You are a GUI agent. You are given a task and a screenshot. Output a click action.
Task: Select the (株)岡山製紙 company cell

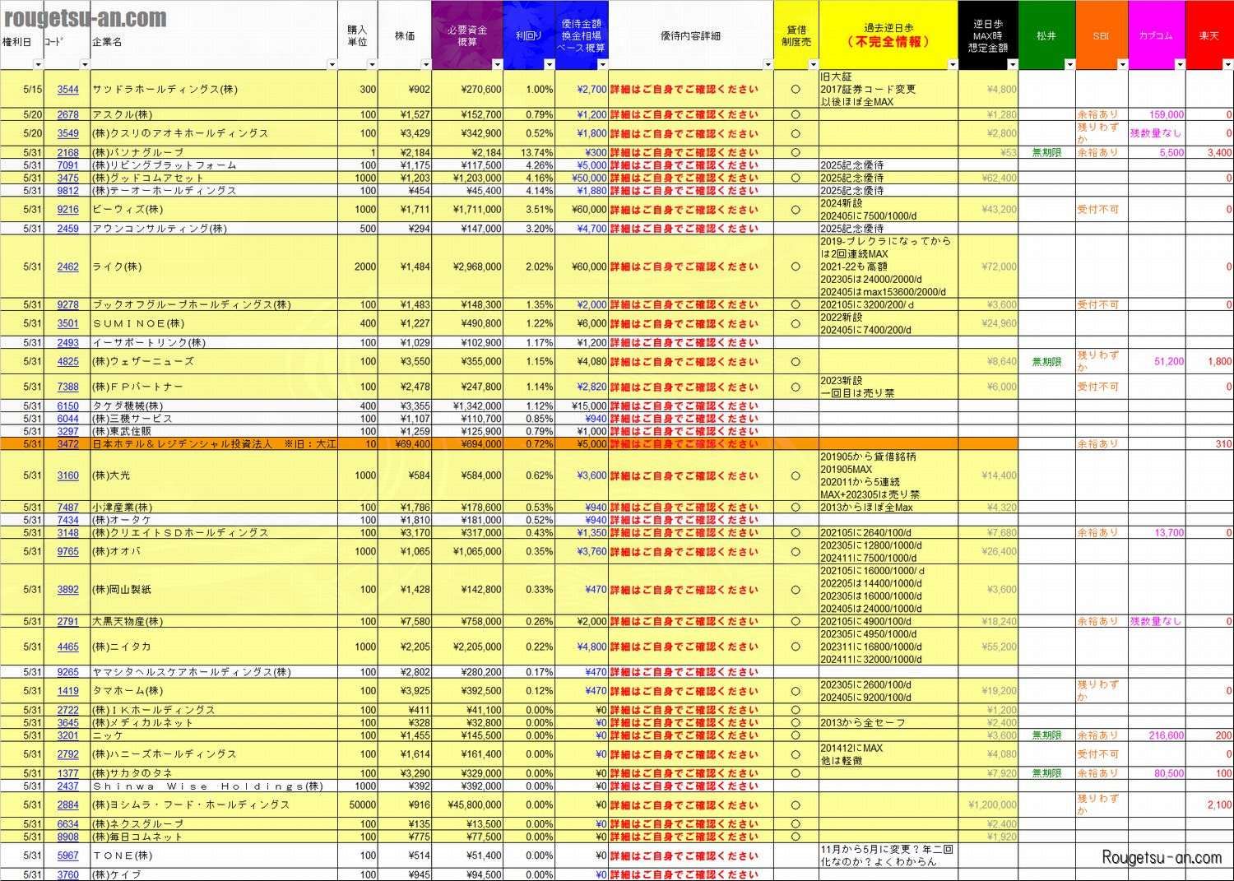214,590
